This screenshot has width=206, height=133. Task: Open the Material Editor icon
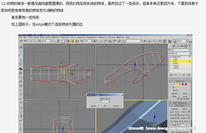(170, 41)
